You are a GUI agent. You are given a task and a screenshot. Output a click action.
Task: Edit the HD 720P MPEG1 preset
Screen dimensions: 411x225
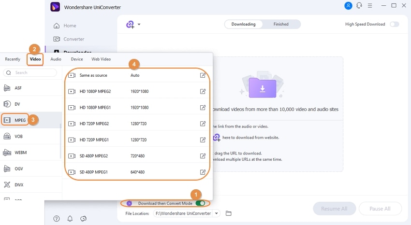point(203,140)
